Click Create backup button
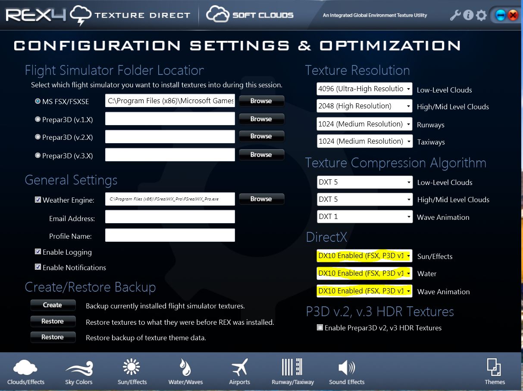Image resolution: width=523 pixels, height=391 pixels. (x=53, y=305)
